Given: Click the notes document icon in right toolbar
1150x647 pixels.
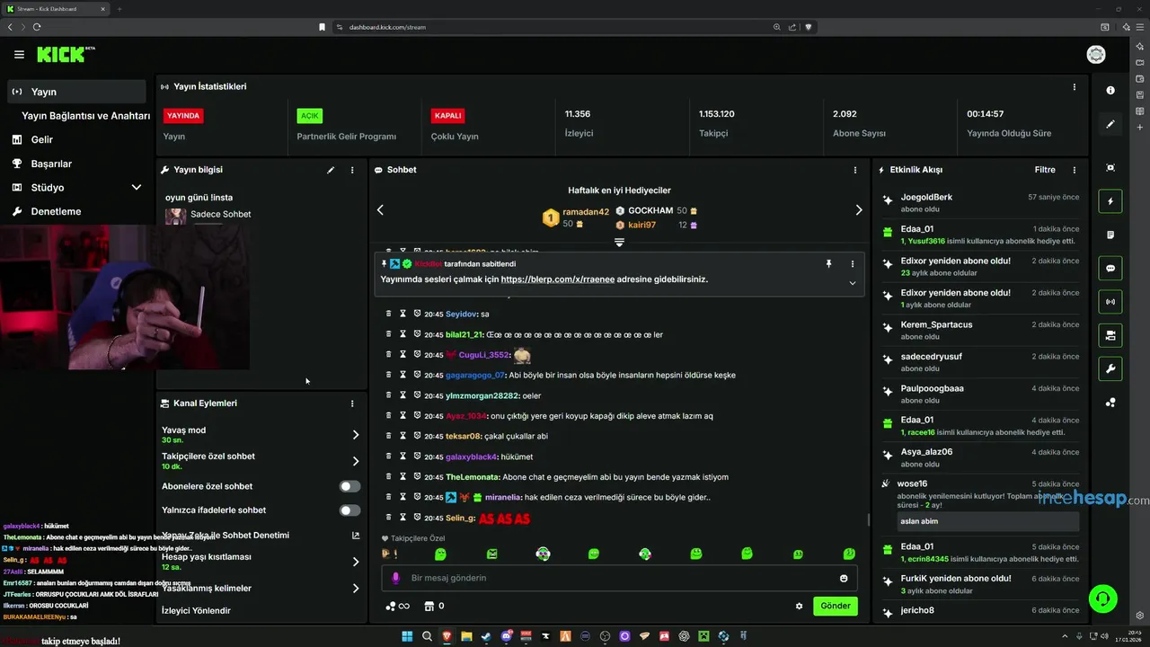Looking at the screenshot, I should (x=1110, y=235).
